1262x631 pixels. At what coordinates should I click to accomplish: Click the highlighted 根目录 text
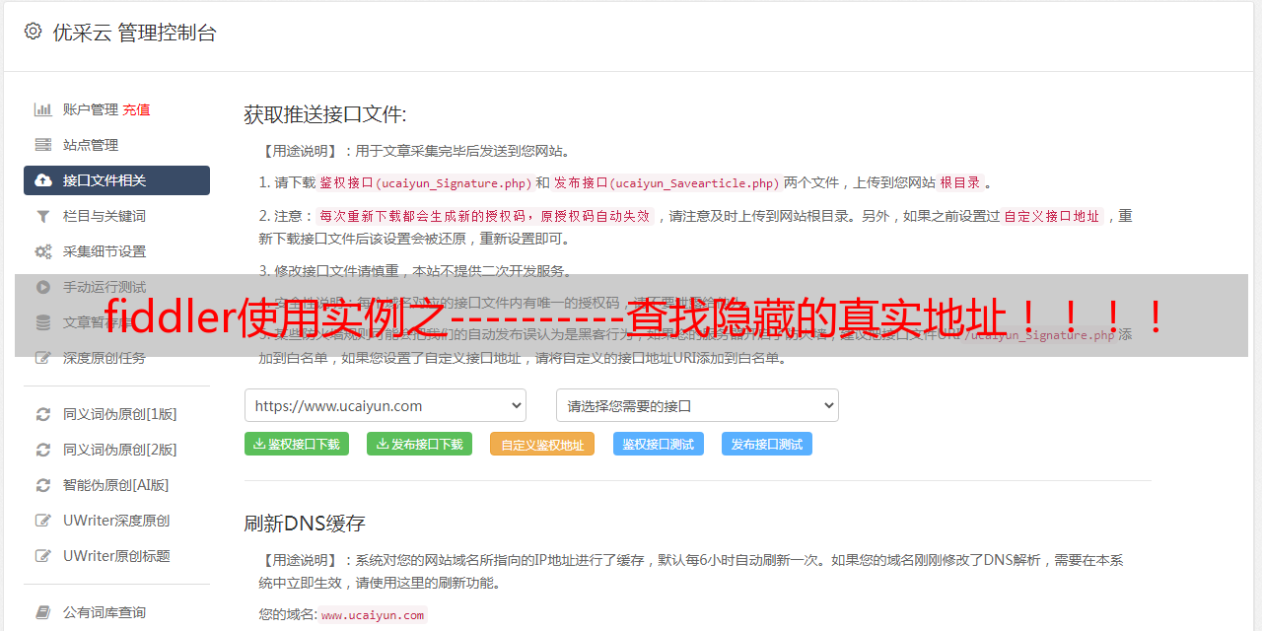960,182
